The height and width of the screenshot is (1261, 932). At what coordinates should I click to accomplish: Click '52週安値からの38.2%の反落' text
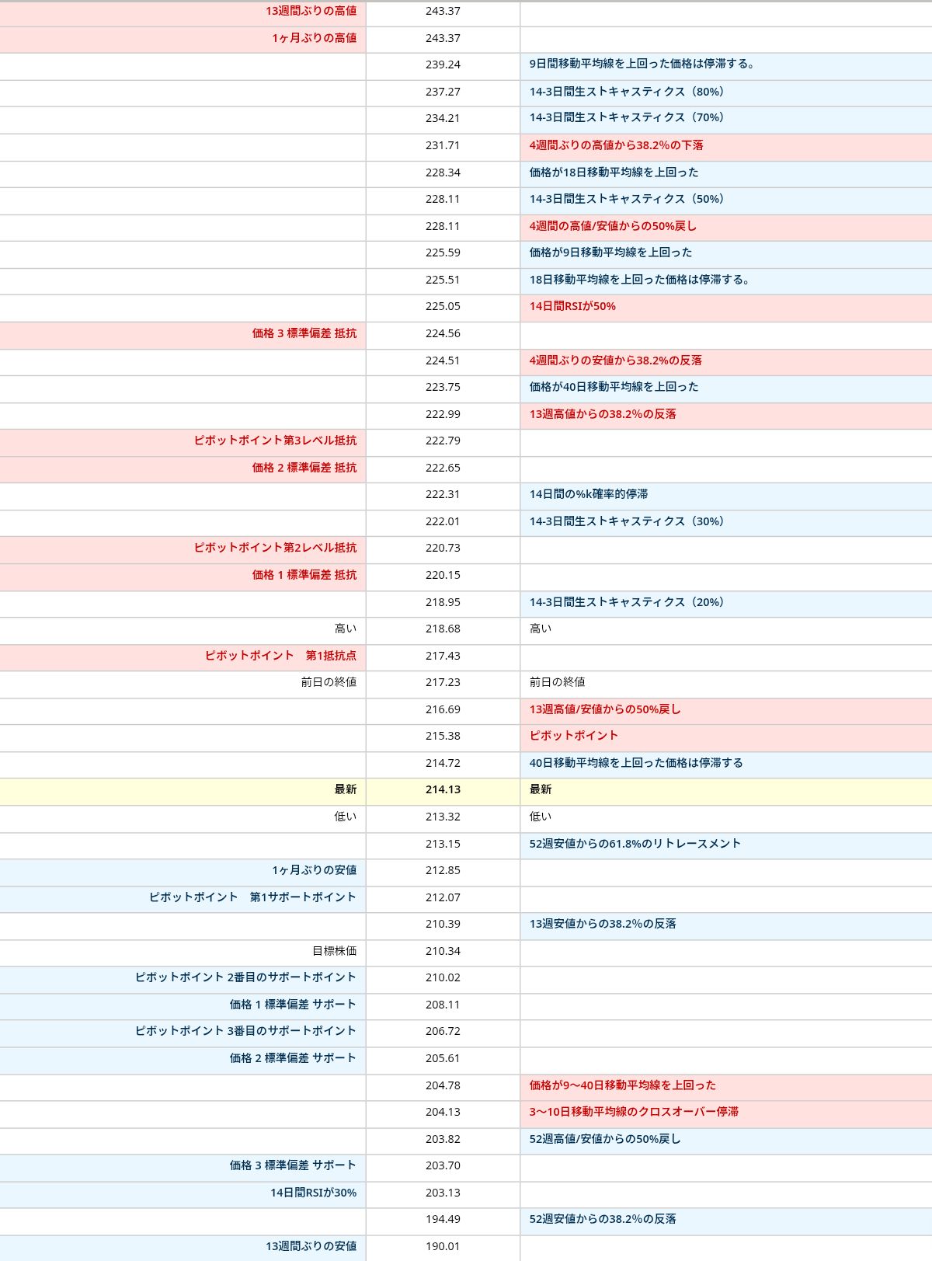tap(603, 1219)
